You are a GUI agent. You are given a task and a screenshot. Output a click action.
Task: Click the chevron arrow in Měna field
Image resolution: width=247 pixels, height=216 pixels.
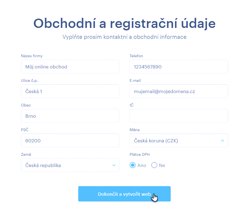point(222,141)
